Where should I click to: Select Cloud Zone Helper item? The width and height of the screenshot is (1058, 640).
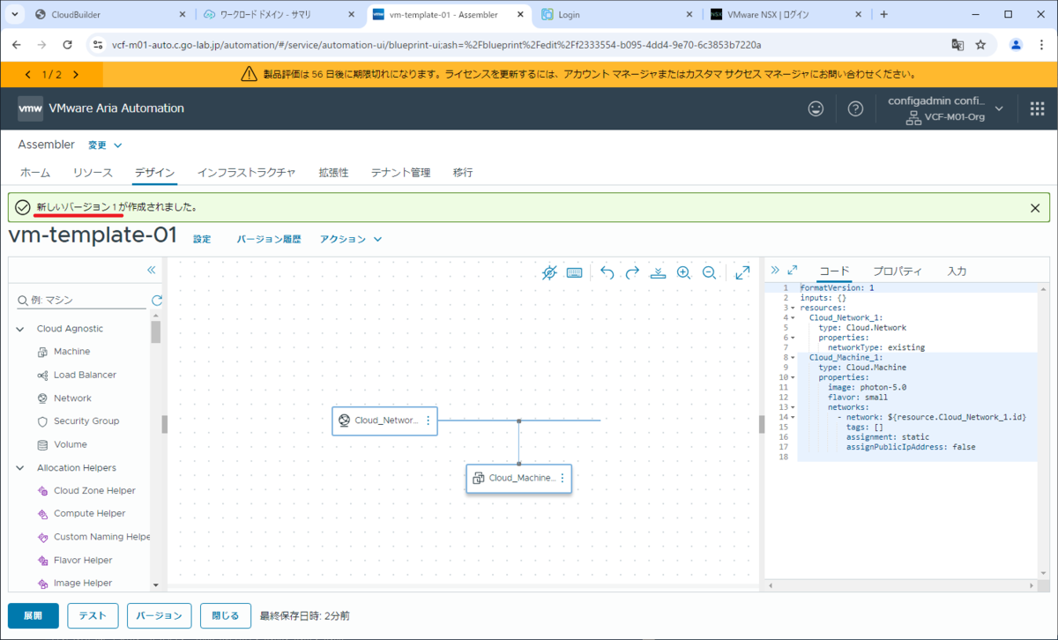coord(94,491)
